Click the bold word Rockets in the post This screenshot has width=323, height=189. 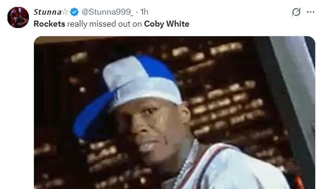pos(49,24)
